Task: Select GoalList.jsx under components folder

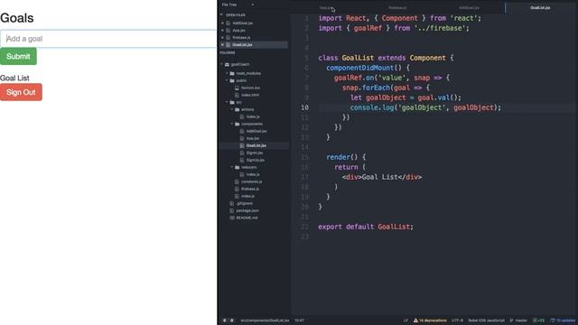Action: tap(256, 145)
